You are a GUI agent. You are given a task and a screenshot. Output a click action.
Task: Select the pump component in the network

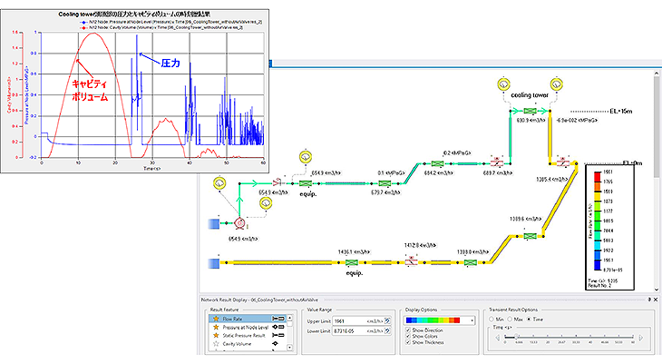click(239, 222)
